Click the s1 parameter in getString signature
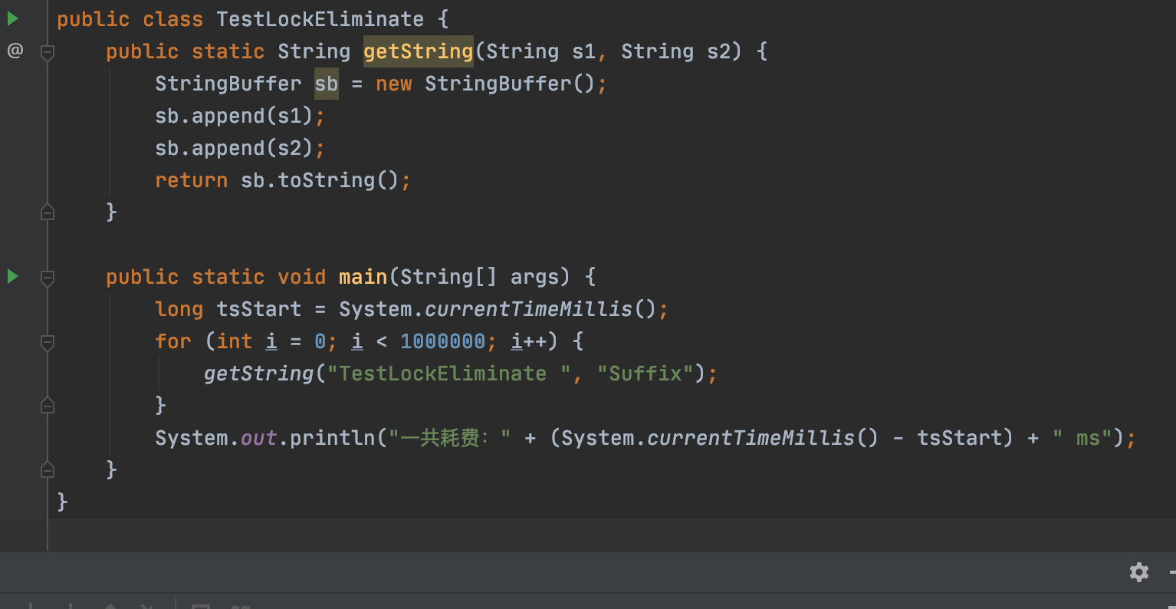 [x=583, y=51]
